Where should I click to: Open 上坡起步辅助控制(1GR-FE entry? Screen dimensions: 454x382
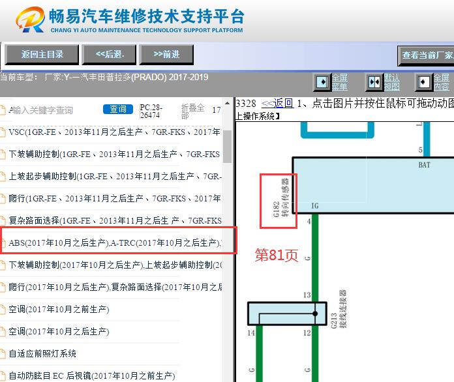point(115,176)
